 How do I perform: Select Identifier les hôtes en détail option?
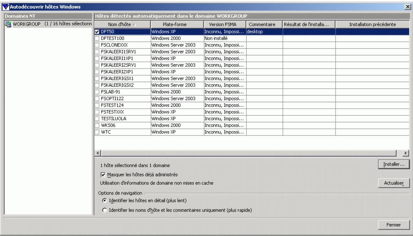[x=104, y=201]
